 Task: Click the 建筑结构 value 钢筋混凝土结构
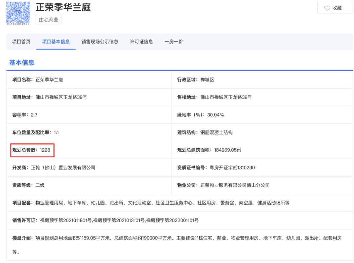click(216, 132)
